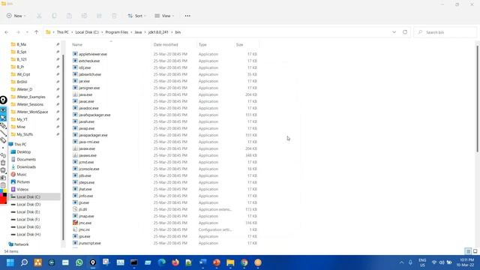
Task: Open JMeter_WorkSpace pinned folder
Action: click(x=32, y=112)
